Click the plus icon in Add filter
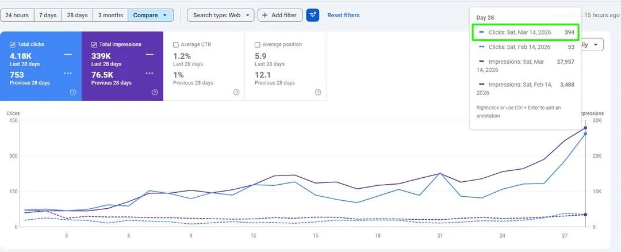The width and height of the screenshot is (621, 252). (265, 15)
